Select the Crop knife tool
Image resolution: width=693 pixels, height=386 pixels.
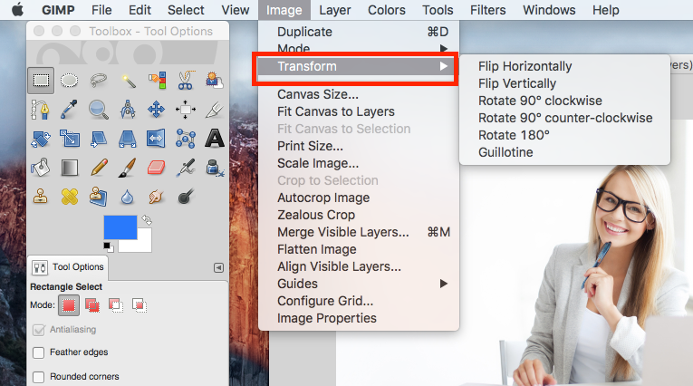pos(215,110)
